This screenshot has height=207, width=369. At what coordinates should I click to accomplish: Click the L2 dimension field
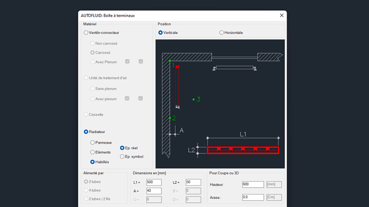coord(193,182)
